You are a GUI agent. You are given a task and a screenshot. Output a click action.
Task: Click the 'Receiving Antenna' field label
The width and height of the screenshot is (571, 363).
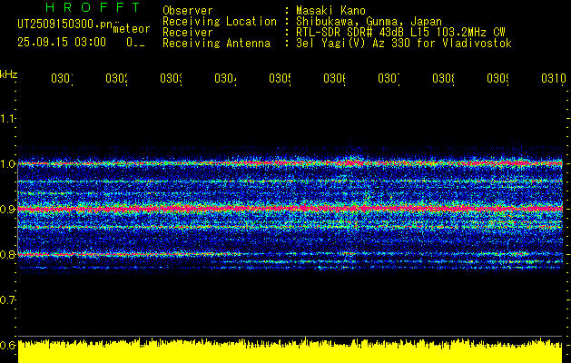pyautogui.click(x=216, y=44)
